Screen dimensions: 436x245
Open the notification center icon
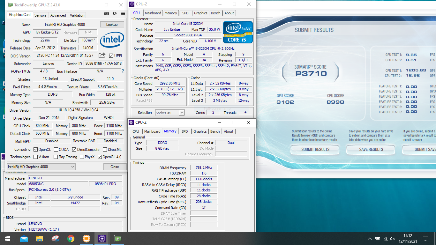425,239
